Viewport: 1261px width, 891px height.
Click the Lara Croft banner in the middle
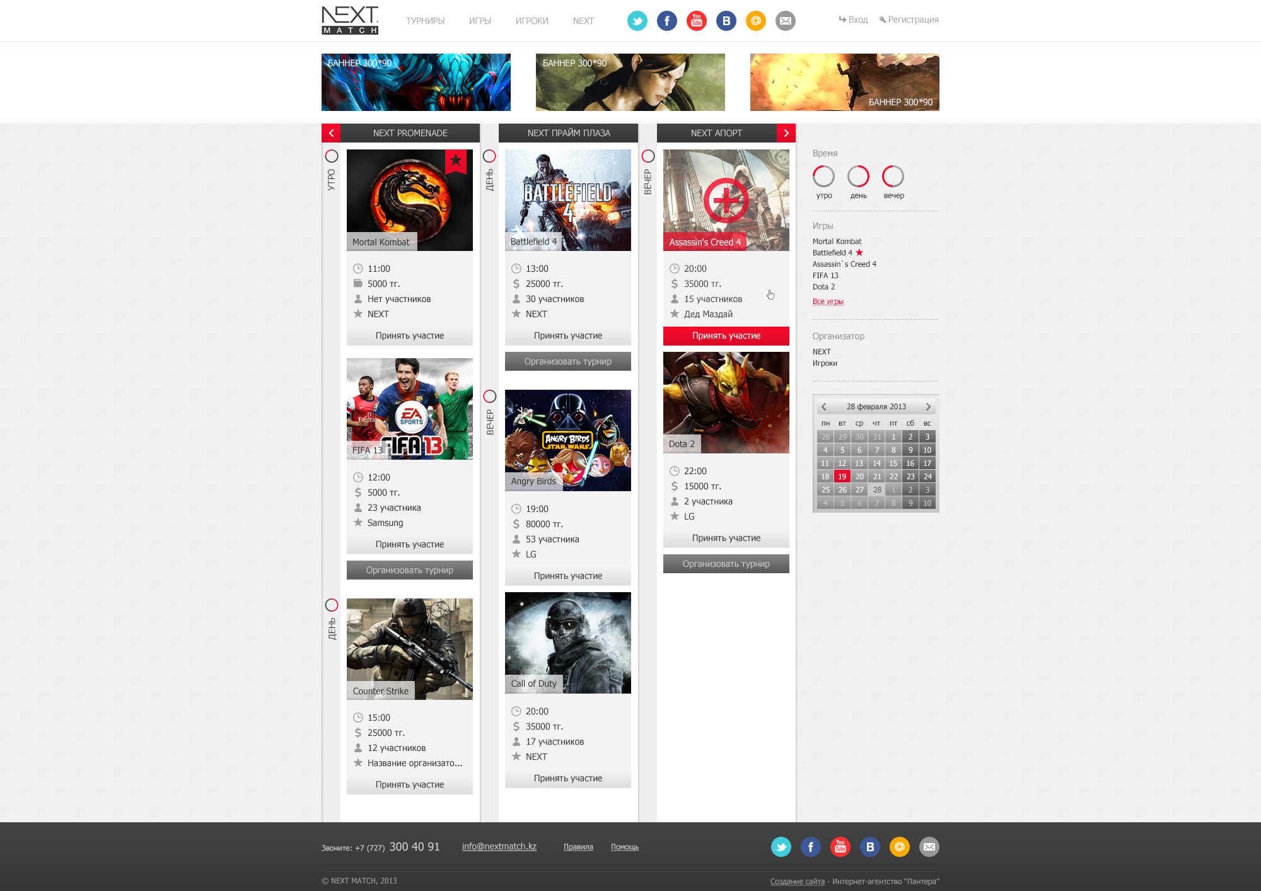point(630,82)
